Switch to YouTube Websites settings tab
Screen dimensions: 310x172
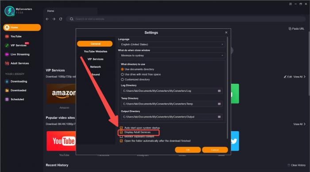click(96, 51)
